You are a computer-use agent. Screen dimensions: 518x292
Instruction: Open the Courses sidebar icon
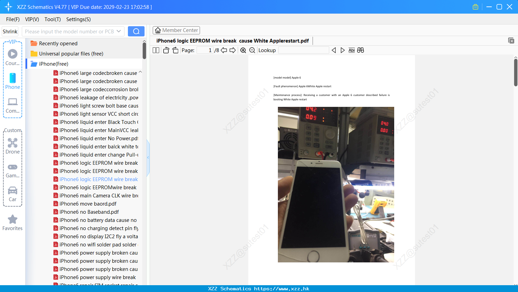pos(13,57)
